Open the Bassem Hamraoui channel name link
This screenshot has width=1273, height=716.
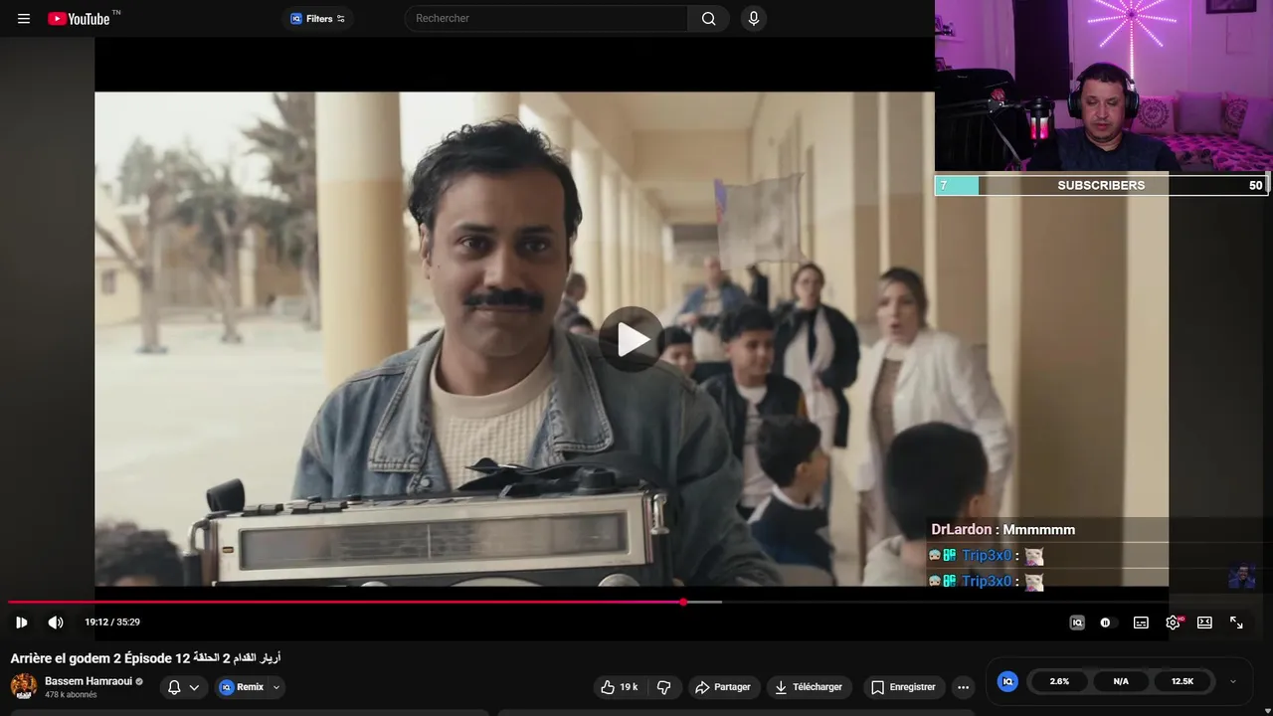click(x=90, y=681)
